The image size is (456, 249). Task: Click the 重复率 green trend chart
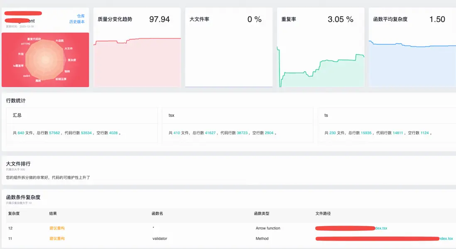(x=321, y=66)
